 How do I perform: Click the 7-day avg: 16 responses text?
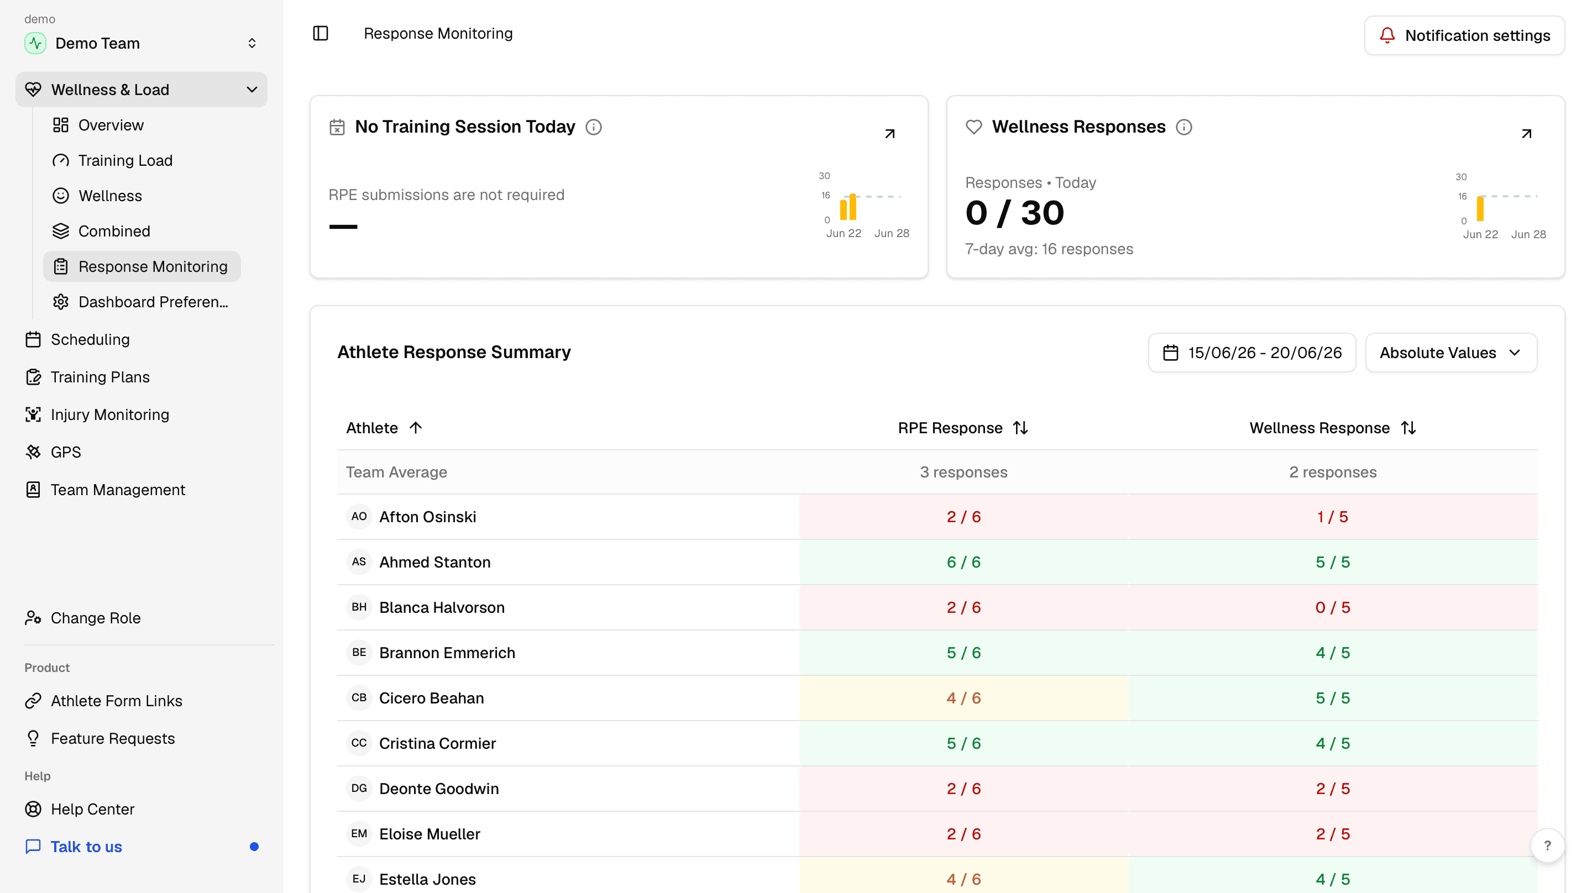(x=1049, y=249)
